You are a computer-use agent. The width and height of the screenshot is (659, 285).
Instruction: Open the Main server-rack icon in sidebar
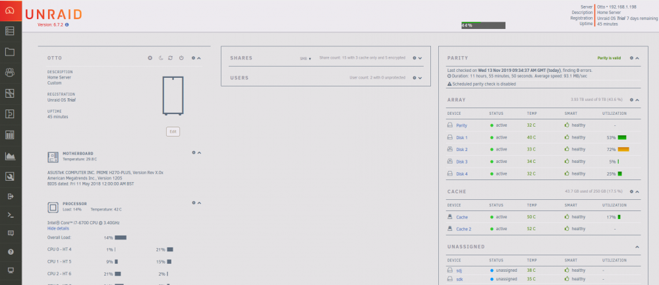(x=10, y=31)
